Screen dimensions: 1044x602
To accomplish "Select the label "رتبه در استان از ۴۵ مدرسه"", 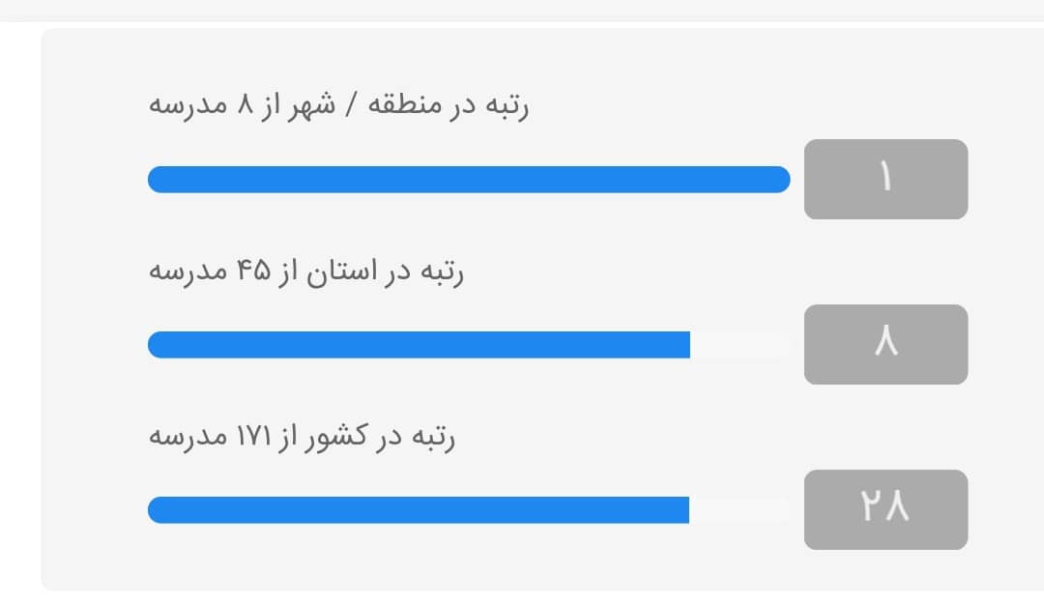I will [x=305, y=271].
